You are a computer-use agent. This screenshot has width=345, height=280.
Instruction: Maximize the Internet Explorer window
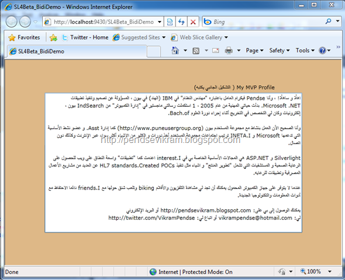pos(314,5)
